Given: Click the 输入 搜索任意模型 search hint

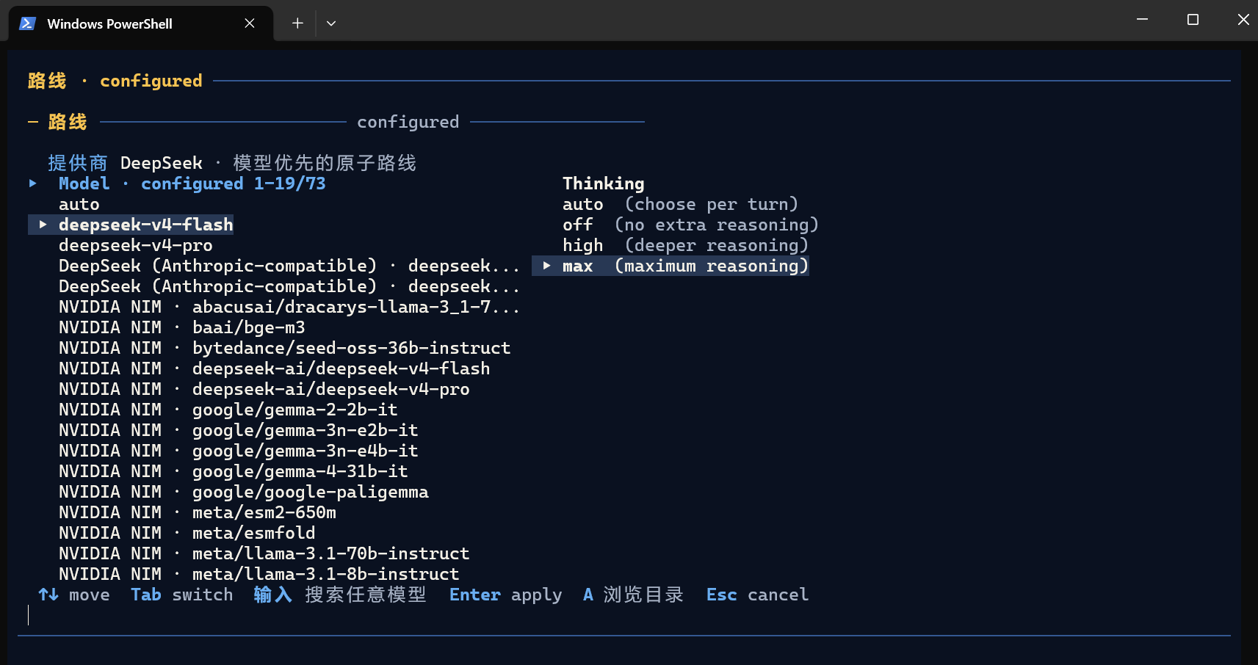Looking at the screenshot, I should click(340, 595).
